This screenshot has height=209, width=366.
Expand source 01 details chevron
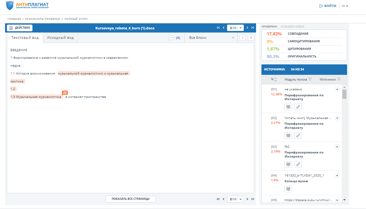[x=337, y=89]
